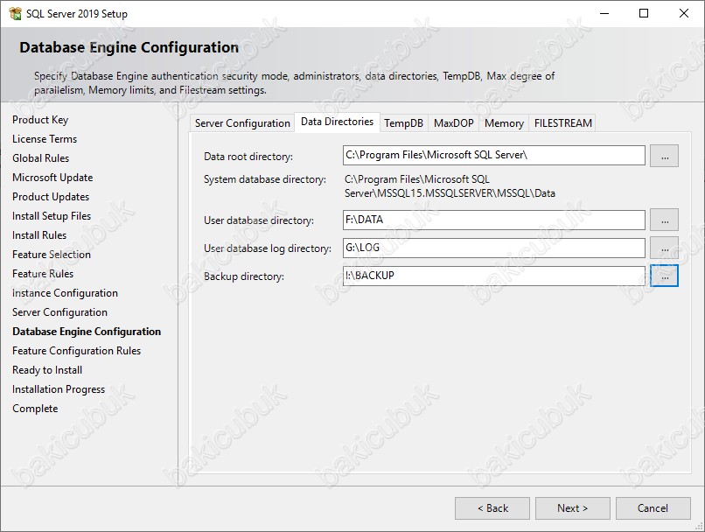The image size is (705, 532).
Task: Click the Microsoft Update step
Action: point(52,178)
